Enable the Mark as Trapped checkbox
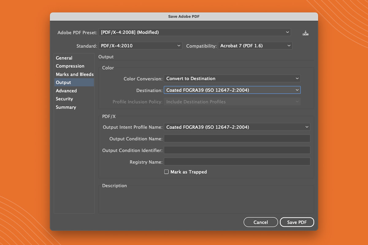 166,172
